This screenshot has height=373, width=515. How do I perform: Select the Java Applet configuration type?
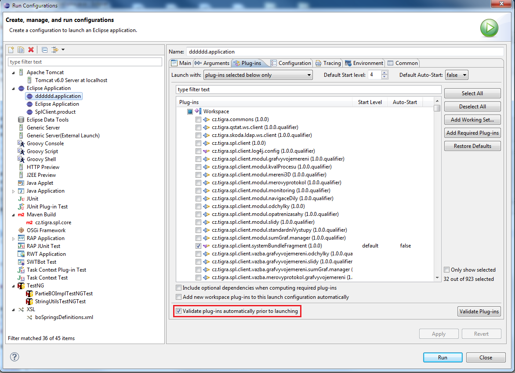[40, 183]
